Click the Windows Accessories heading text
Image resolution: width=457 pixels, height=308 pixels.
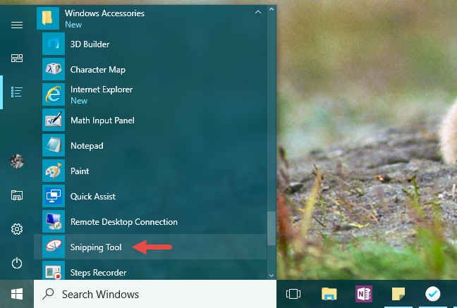pyautogui.click(x=104, y=13)
